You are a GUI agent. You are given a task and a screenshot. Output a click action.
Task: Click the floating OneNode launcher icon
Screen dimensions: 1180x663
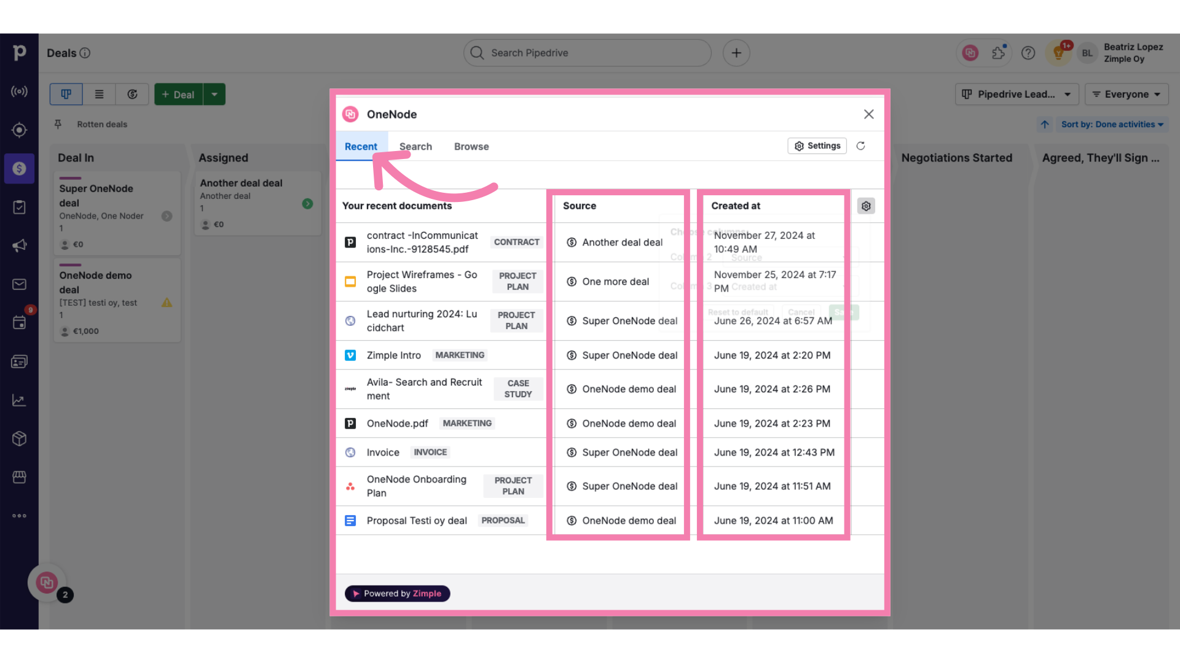47,582
